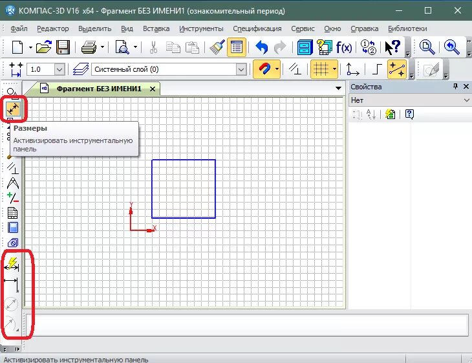Open the Geometry panel with circle-triangle icon
Screen dimensions: 472x363
pos(12,93)
